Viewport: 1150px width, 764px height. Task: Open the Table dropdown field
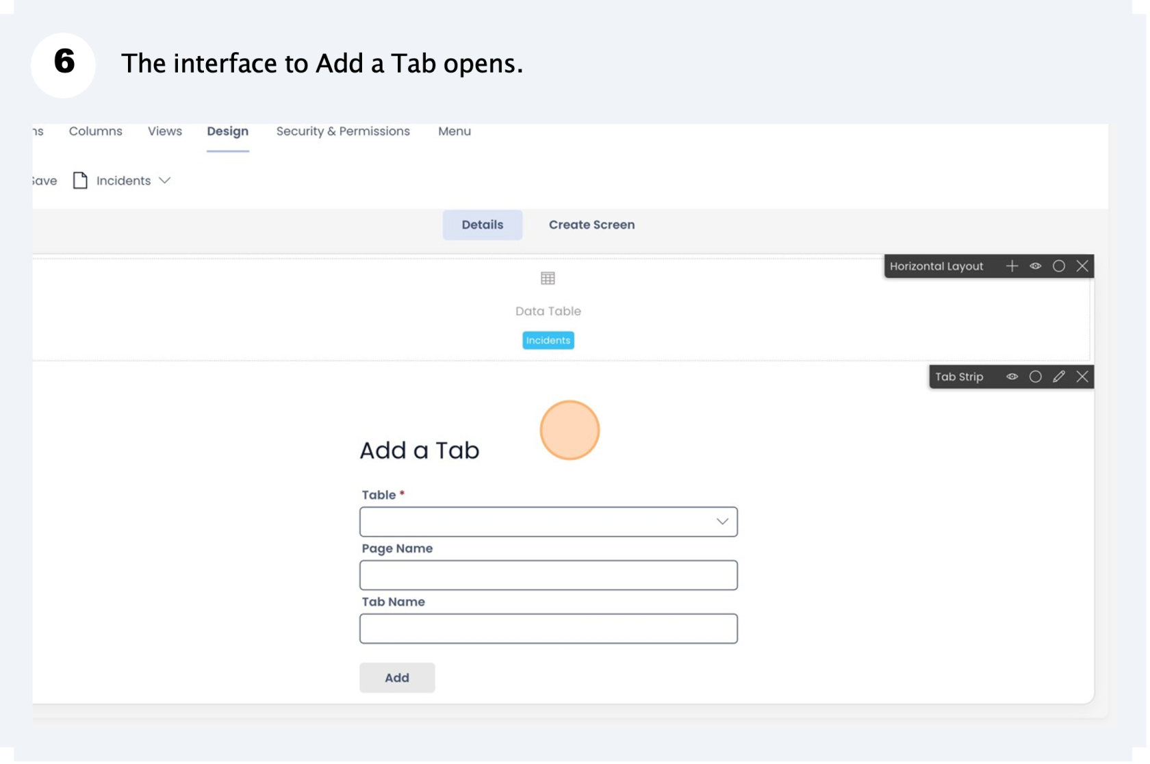[550, 523]
